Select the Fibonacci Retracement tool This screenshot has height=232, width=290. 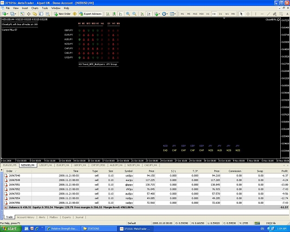pyautogui.click(x=281, y=14)
